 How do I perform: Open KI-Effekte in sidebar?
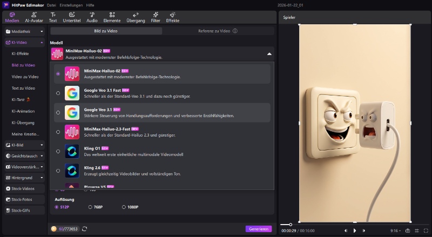point(20,54)
